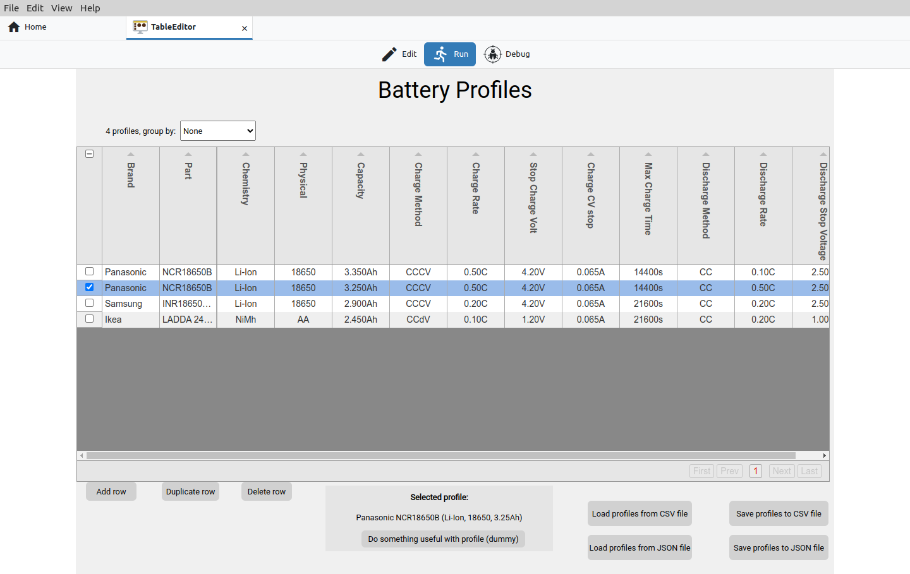This screenshot has width=910, height=574.
Task: Sort by Capacity column arrow
Action: tap(361, 154)
